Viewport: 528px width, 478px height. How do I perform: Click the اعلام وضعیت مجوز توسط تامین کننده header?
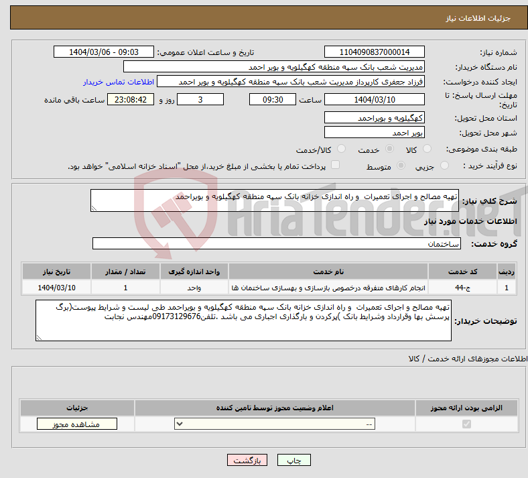[275, 408]
